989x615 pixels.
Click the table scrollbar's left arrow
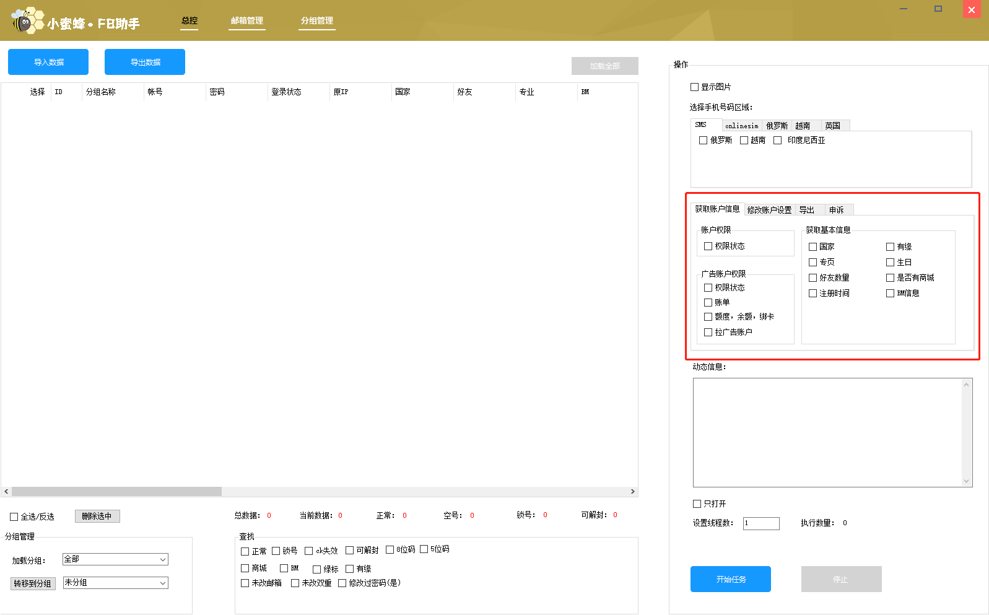[6, 491]
